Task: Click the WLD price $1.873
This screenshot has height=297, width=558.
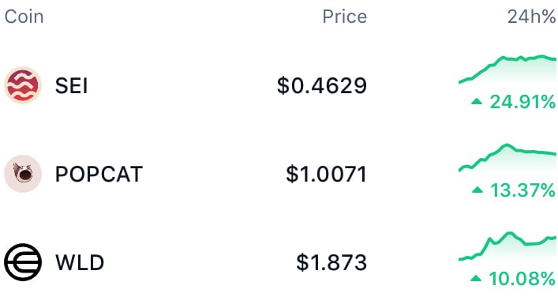Action: coord(331,262)
